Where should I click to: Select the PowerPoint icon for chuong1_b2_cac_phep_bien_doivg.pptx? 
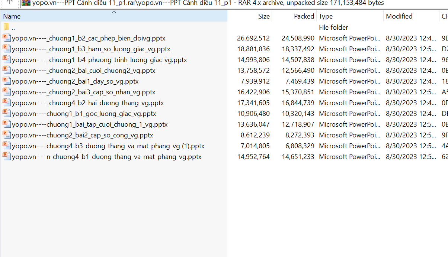point(6,38)
